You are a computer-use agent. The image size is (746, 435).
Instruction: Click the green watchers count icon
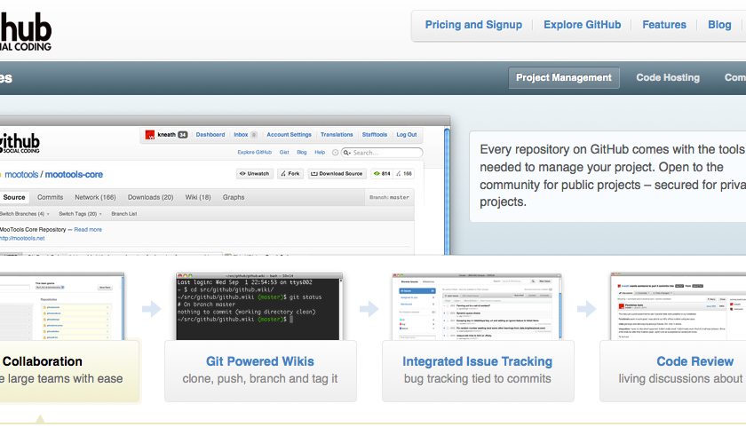coord(378,174)
